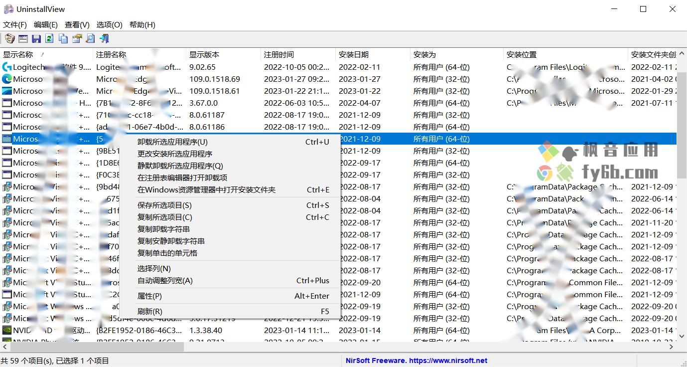
Task: Click the installer icon in the 2021-11-20 row
Action: point(7,222)
